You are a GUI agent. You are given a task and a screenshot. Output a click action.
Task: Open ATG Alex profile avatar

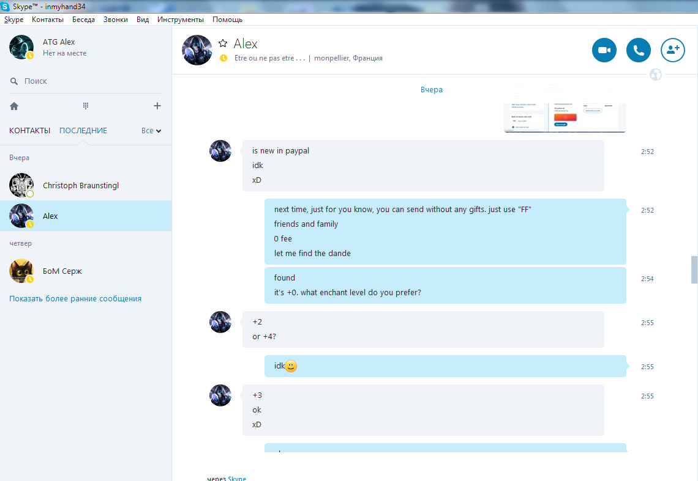[x=21, y=47]
